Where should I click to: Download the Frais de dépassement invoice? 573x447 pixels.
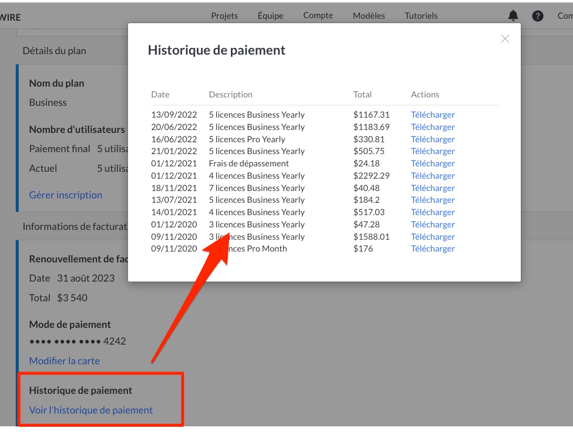point(433,163)
